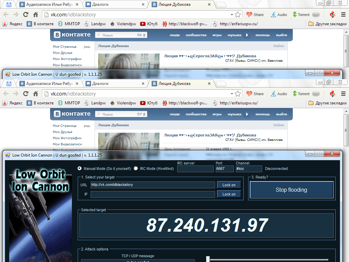
Task: Switch to Диалоги tab in upper Chrome window
Action: point(115,4)
